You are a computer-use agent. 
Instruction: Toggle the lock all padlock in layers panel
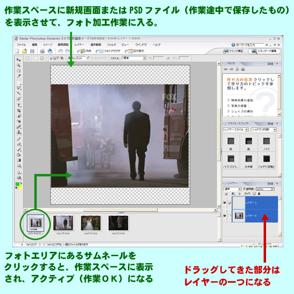(259, 194)
